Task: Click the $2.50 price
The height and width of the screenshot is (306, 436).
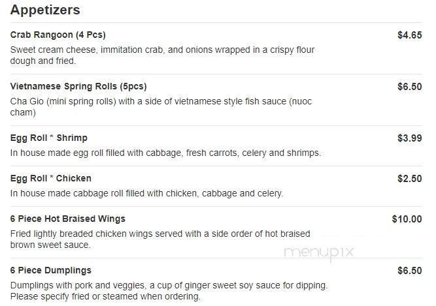Action: [x=409, y=178]
